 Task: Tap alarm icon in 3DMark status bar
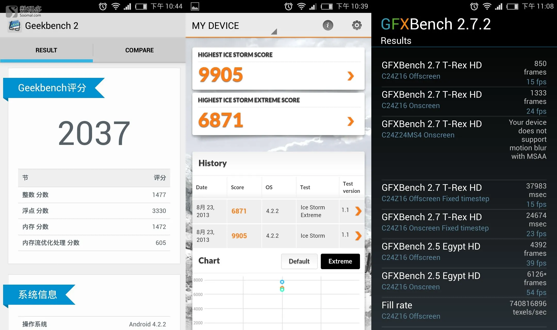(x=288, y=6)
